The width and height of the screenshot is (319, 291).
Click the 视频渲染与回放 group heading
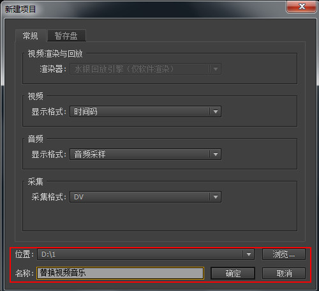click(55, 53)
